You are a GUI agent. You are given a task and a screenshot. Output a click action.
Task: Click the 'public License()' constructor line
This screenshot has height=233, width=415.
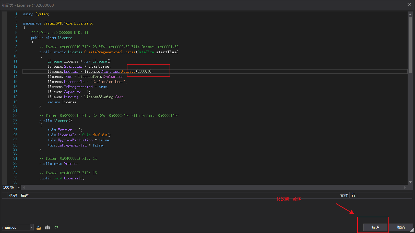(56, 121)
